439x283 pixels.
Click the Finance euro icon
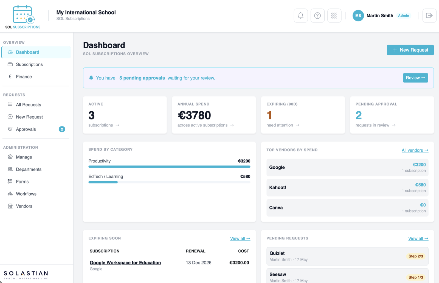10,77
